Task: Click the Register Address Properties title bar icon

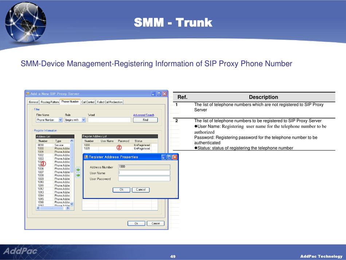Action: tap(86, 157)
